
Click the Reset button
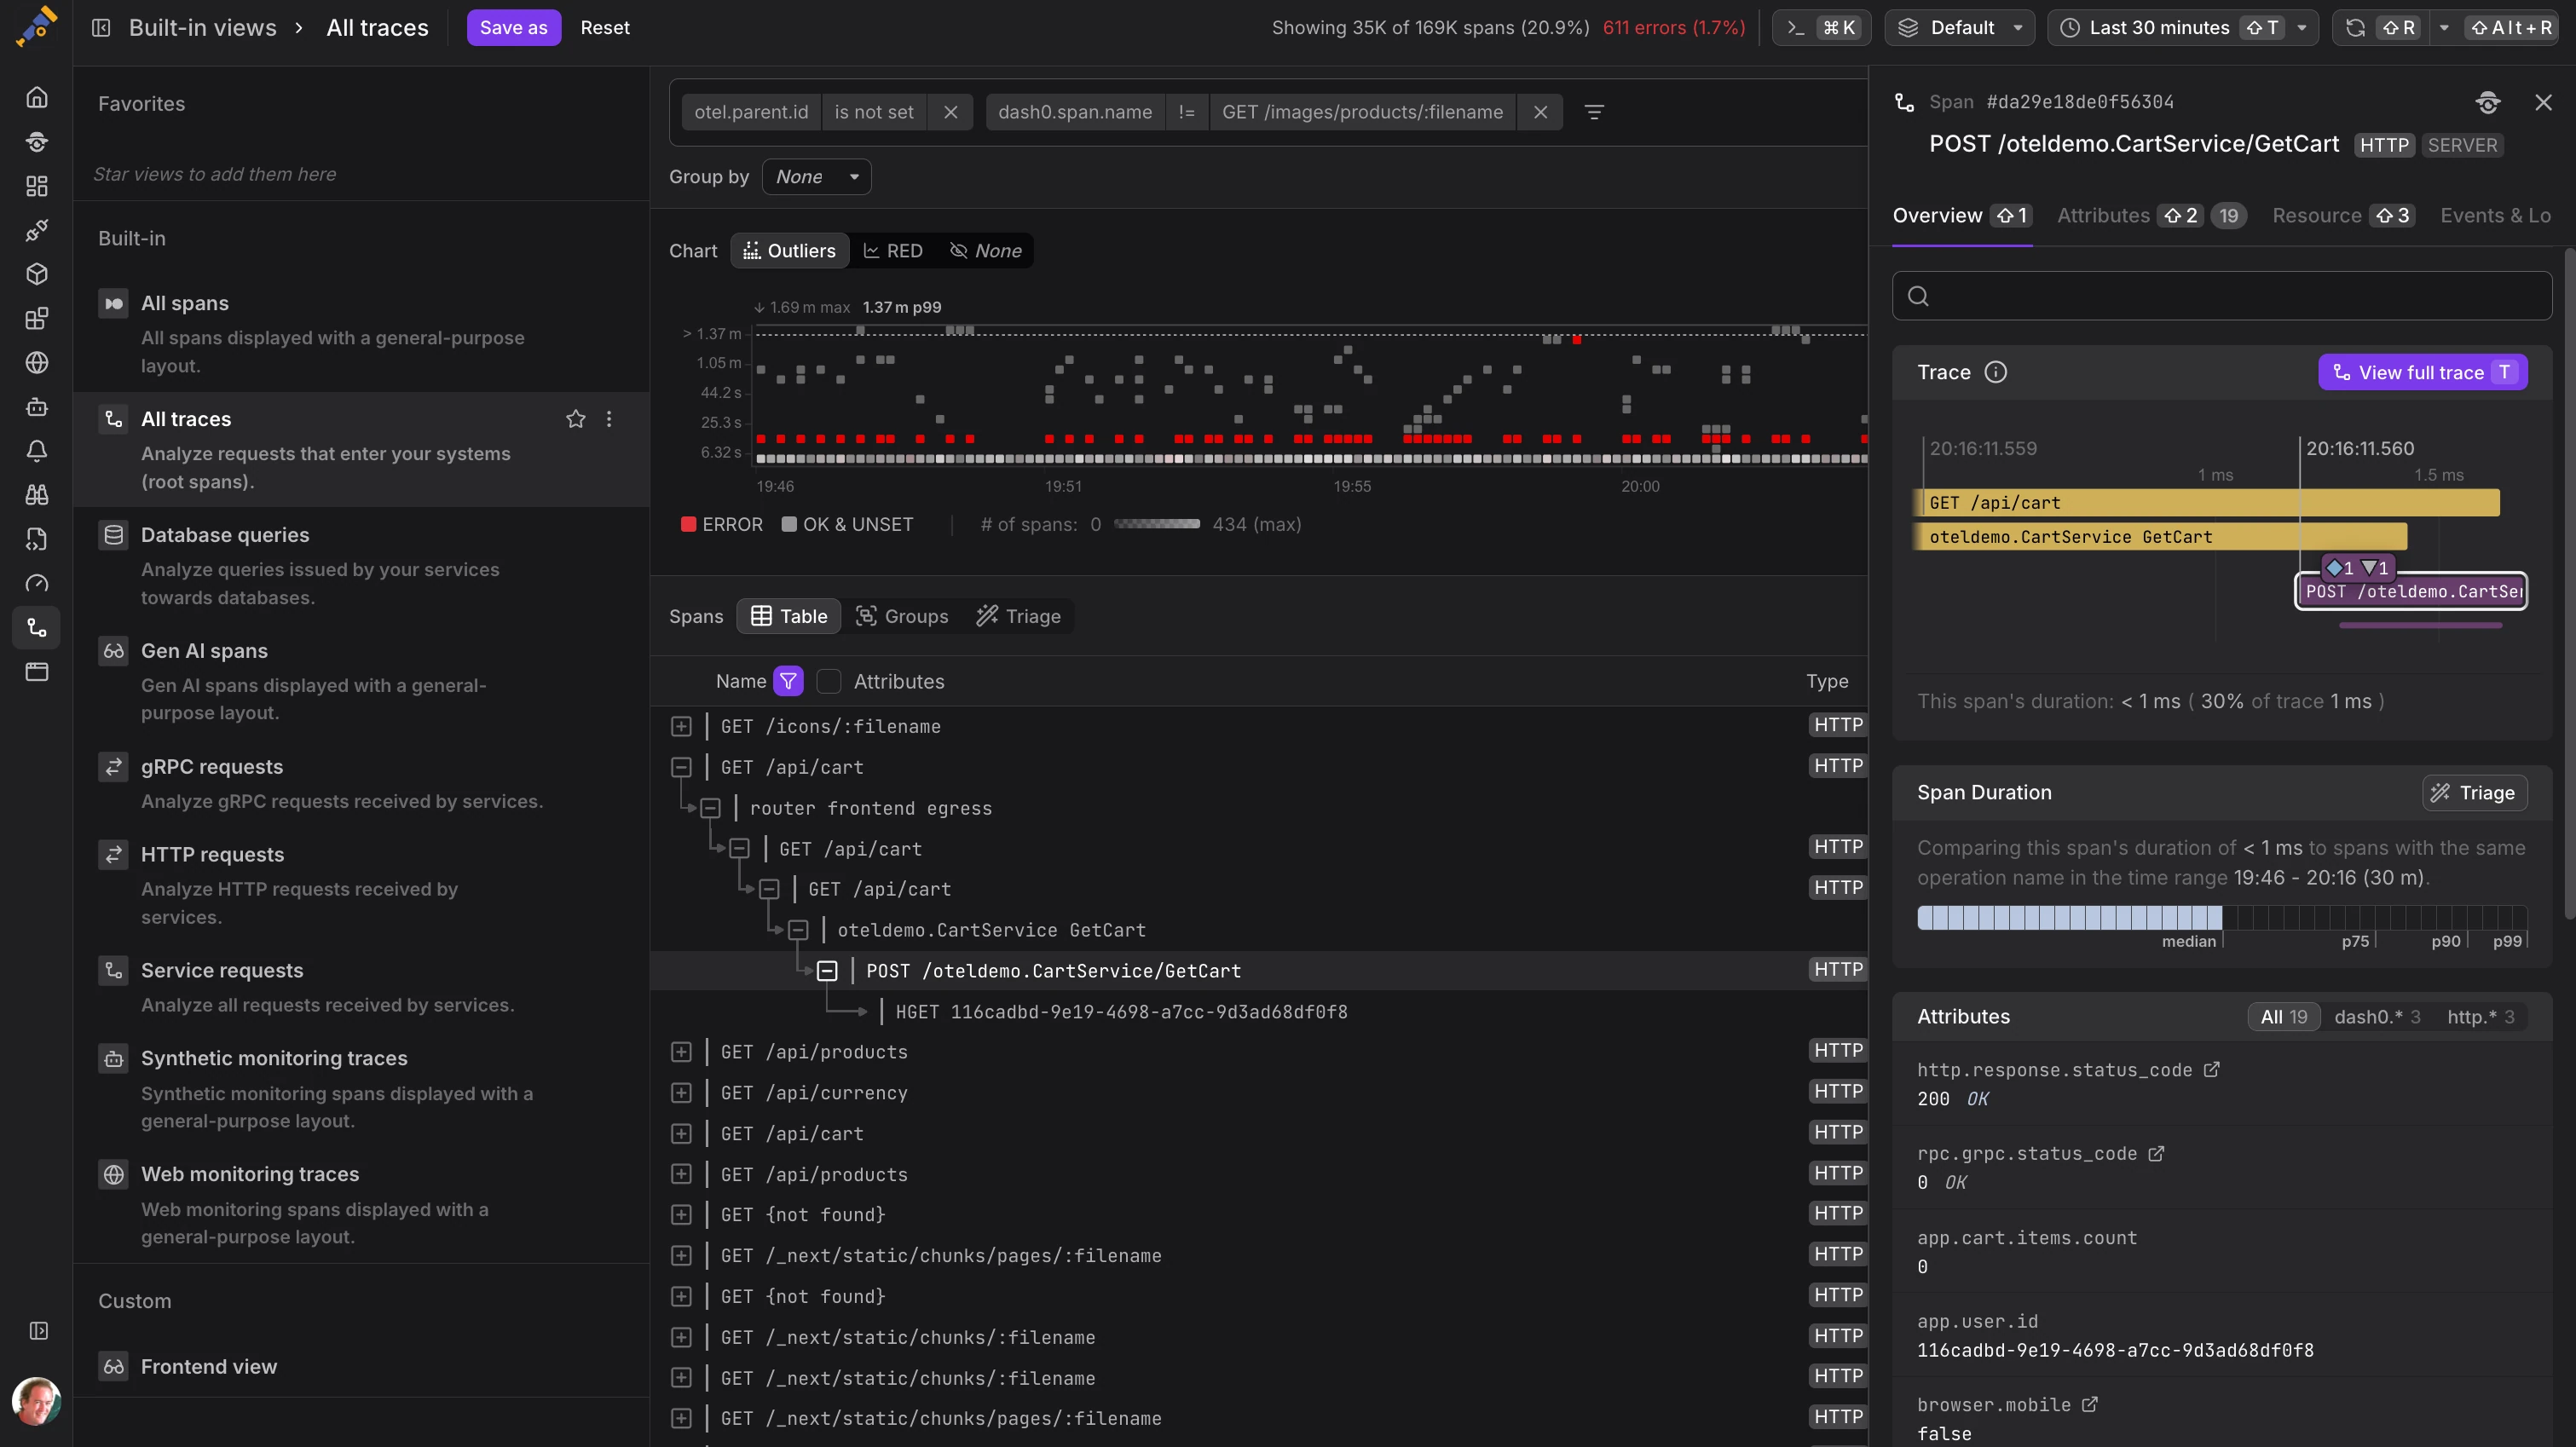pos(605,28)
